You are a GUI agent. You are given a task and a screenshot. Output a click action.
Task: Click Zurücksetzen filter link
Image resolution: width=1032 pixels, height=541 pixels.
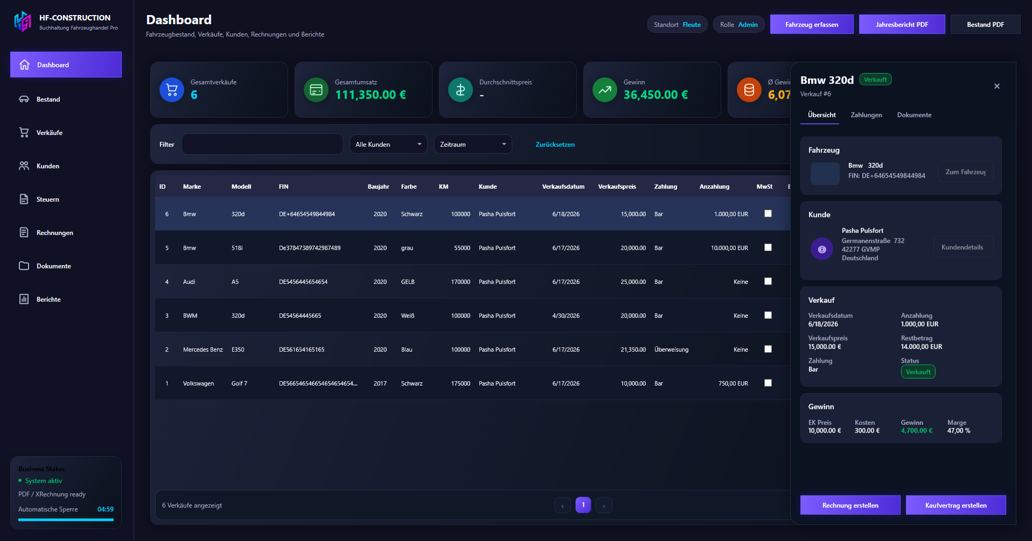coord(555,145)
